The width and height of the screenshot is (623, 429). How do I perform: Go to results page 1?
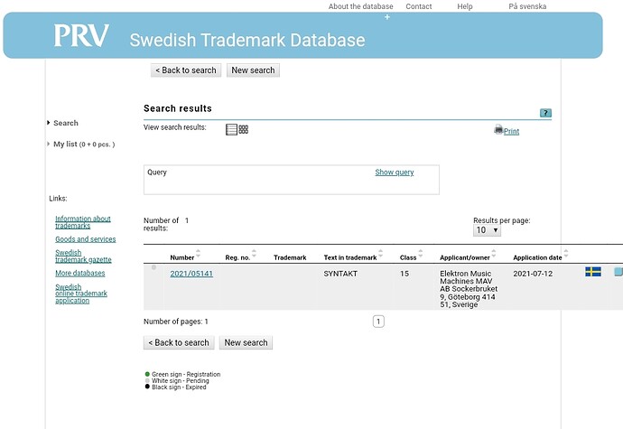[378, 322]
